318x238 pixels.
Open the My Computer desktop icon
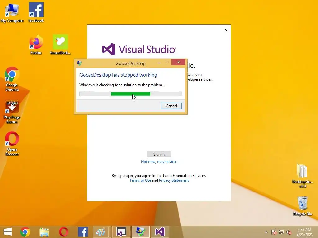(x=12, y=12)
